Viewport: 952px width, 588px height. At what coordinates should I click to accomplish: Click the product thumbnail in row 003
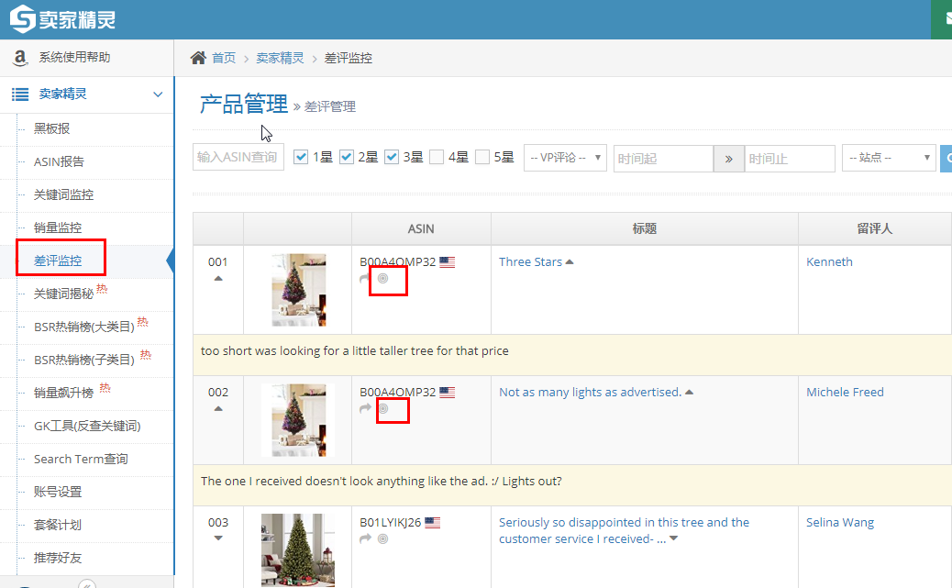(297, 549)
